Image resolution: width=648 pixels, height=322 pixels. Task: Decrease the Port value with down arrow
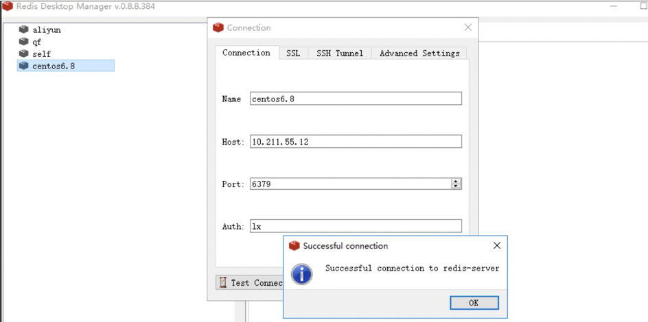point(456,186)
